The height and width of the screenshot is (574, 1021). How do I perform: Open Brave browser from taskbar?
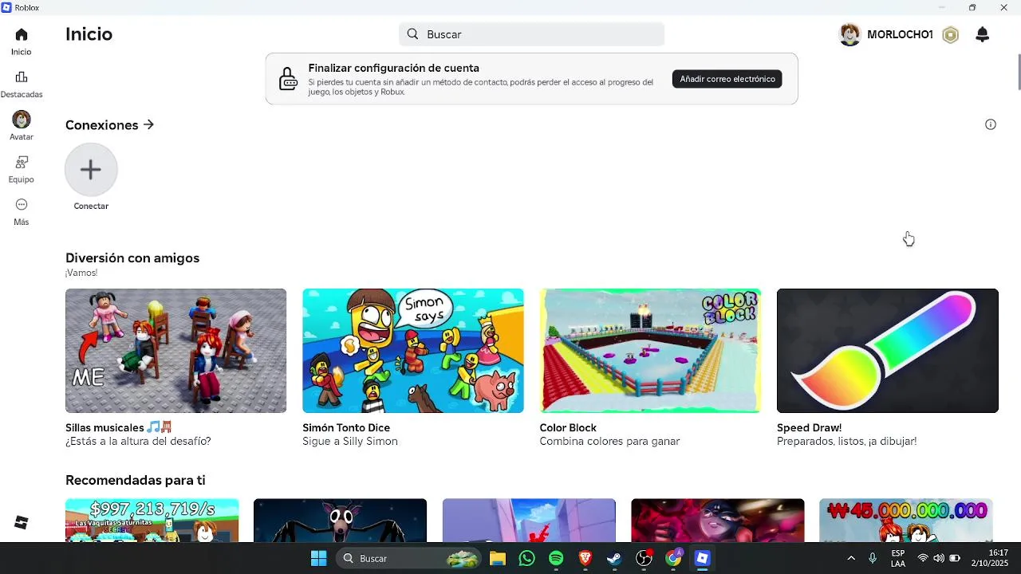coord(585,558)
